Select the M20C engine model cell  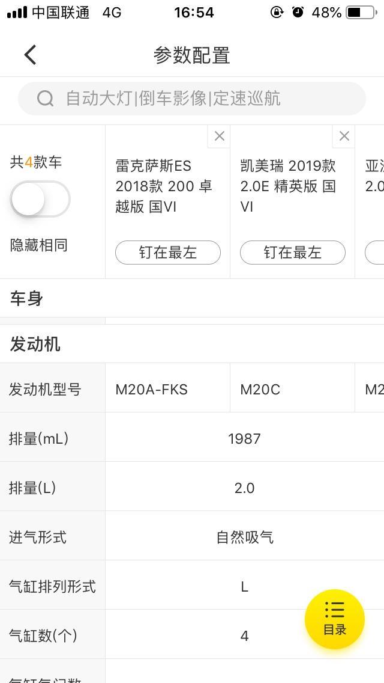click(x=260, y=390)
